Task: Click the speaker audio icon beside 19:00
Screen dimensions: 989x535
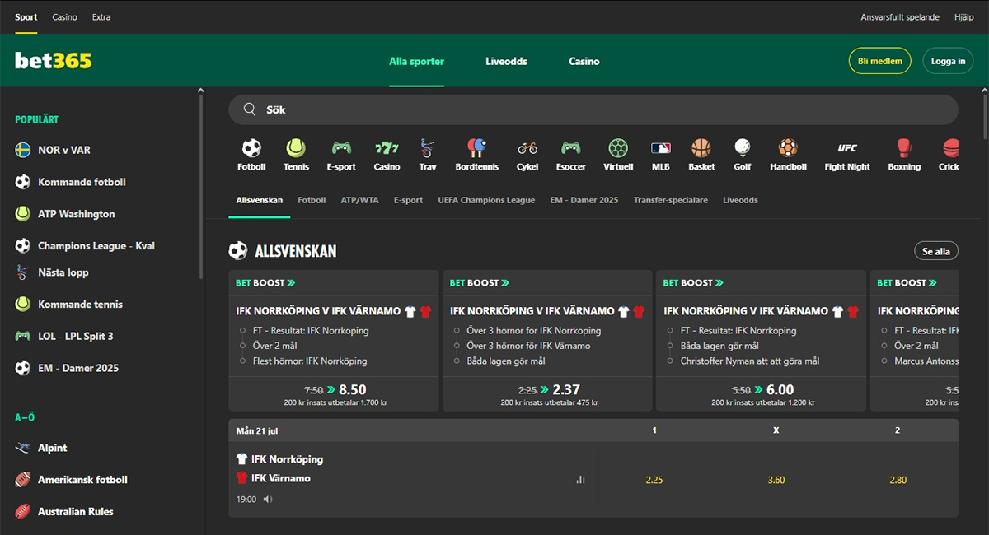Action: tap(268, 500)
